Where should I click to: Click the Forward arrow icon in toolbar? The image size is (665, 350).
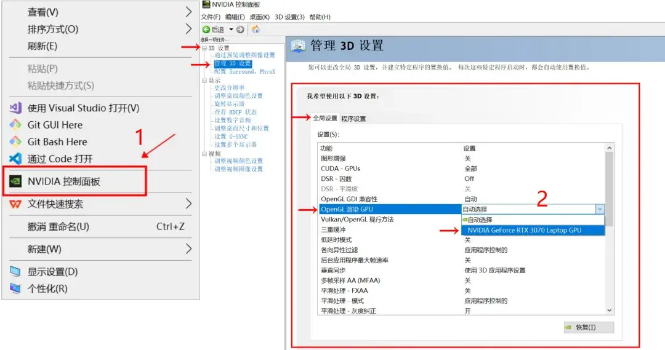pyautogui.click(x=240, y=30)
